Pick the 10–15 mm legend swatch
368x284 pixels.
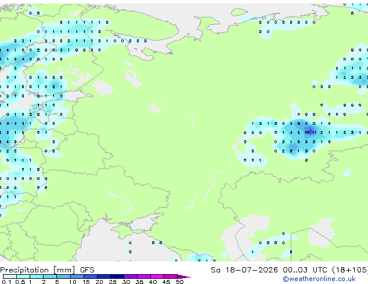click(x=77, y=276)
